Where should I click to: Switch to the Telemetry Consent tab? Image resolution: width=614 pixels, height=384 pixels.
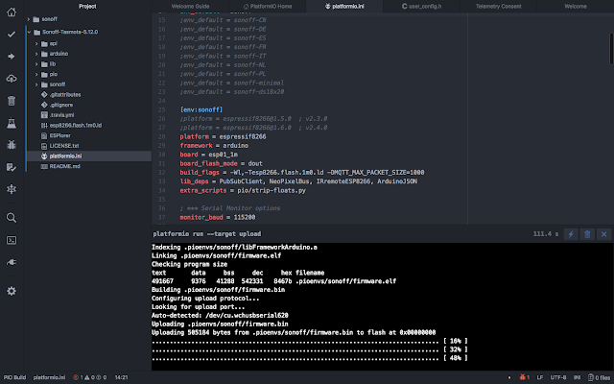[498, 7]
